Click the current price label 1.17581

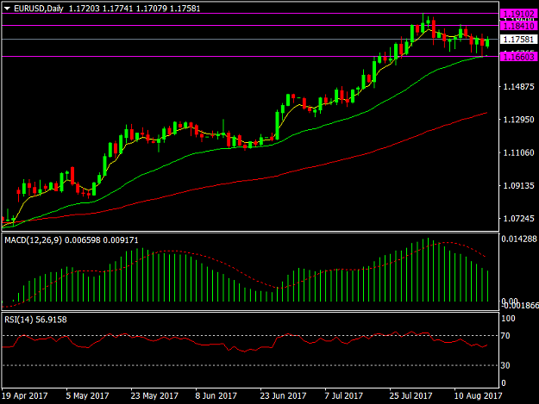(519, 40)
